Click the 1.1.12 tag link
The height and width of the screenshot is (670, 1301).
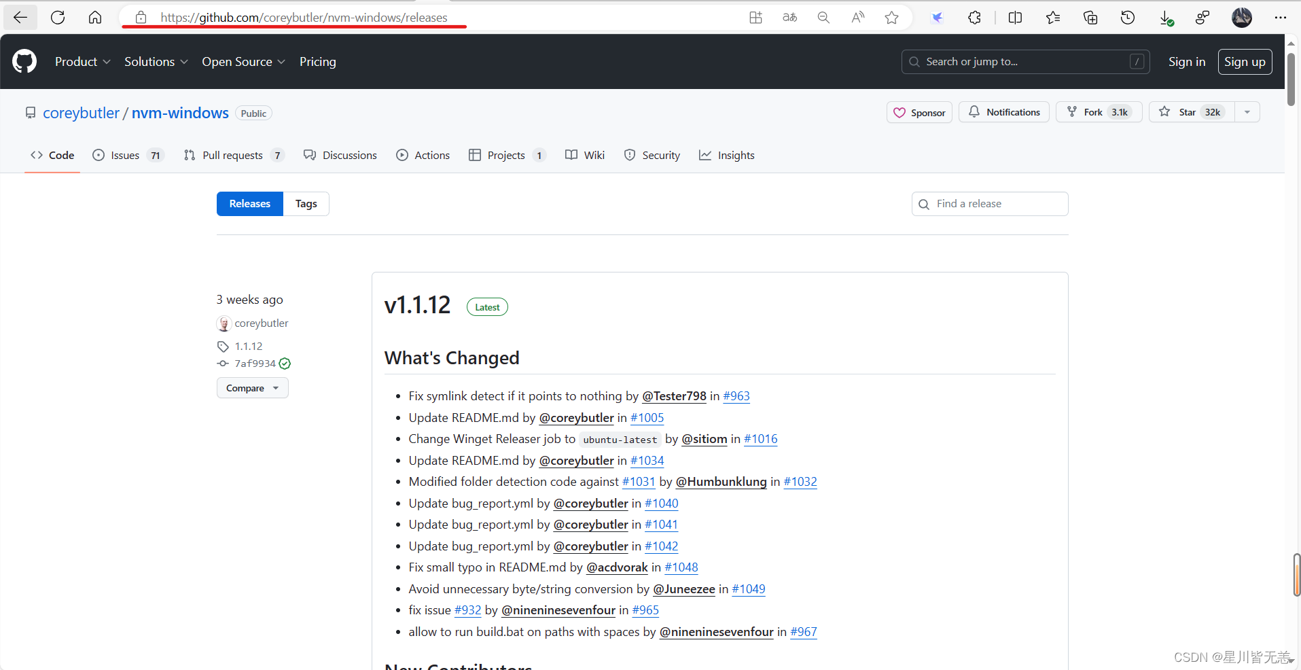pos(249,346)
